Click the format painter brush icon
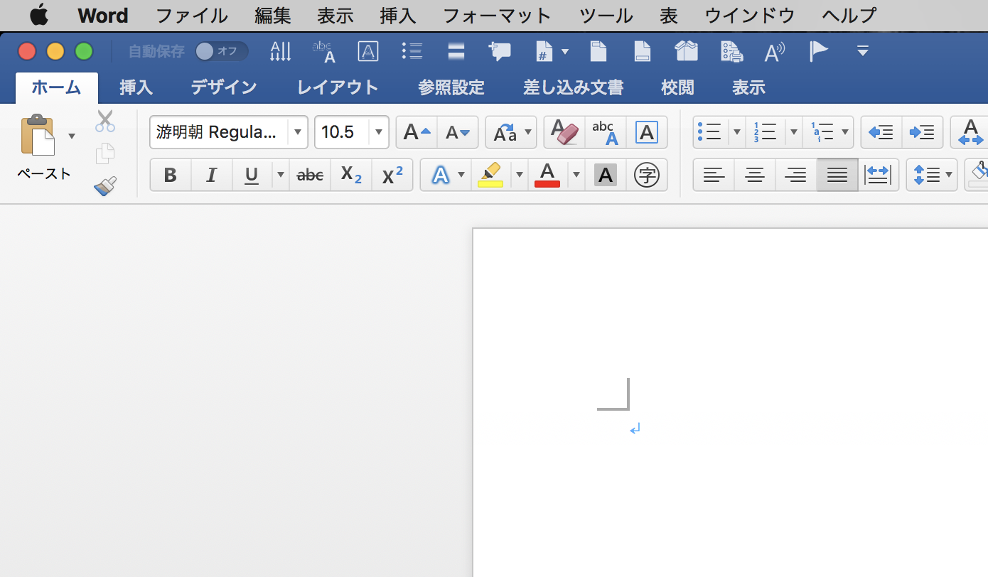This screenshot has height=577, width=988. point(105,187)
